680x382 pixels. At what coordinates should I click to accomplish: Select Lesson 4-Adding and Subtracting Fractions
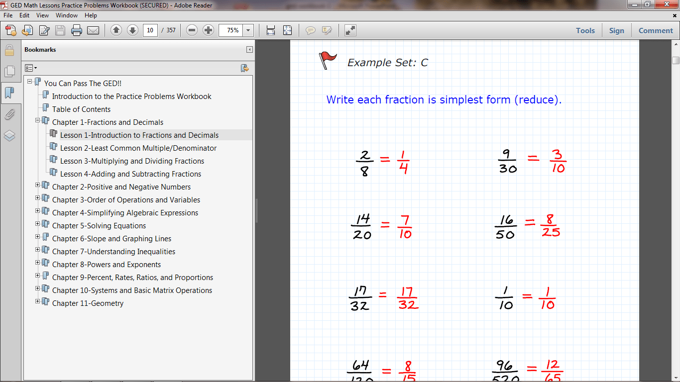(131, 174)
